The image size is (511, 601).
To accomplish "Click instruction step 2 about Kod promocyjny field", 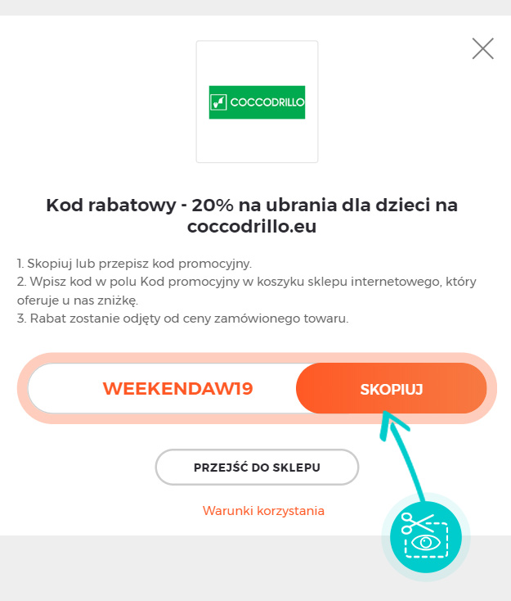I will [246, 291].
